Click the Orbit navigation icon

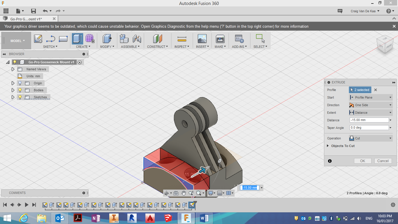coord(166,193)
